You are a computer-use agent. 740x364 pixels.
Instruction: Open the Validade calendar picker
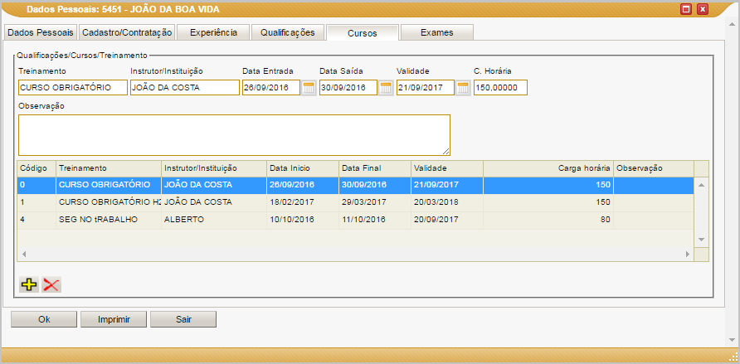(x=463, y=88)
